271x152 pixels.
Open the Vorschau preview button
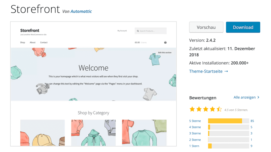click(x=206, y=27)
